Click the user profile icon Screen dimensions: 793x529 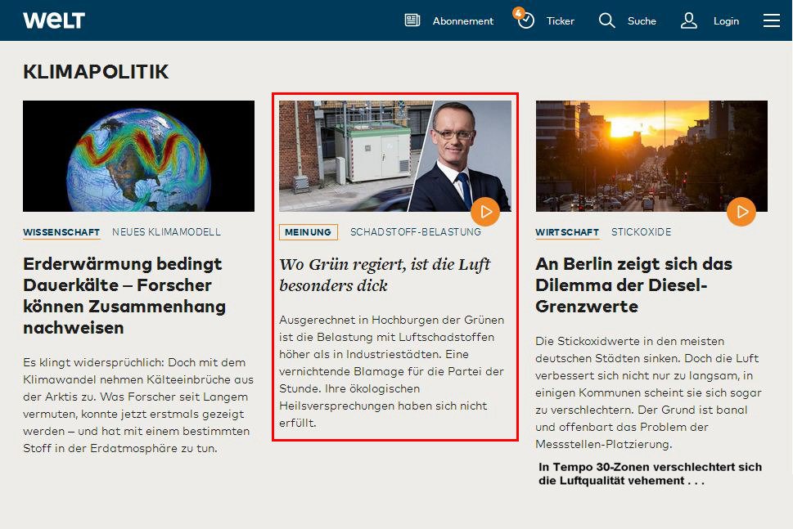point(689,20)
